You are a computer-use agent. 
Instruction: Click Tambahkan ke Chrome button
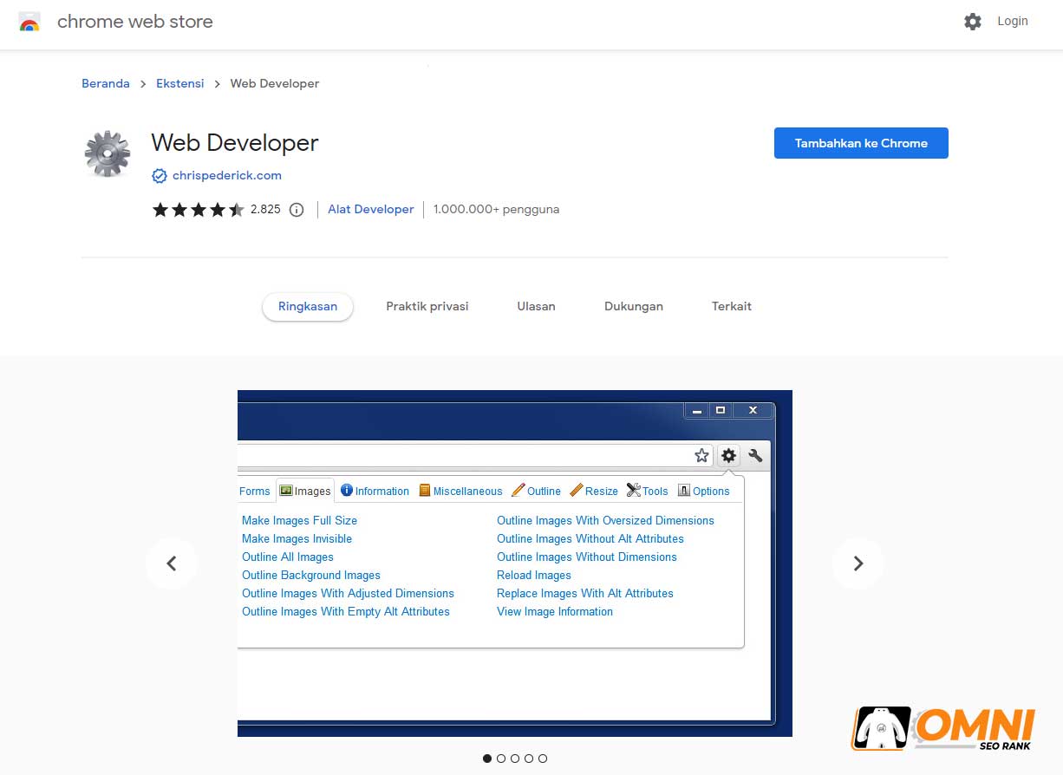pos(861,143)
